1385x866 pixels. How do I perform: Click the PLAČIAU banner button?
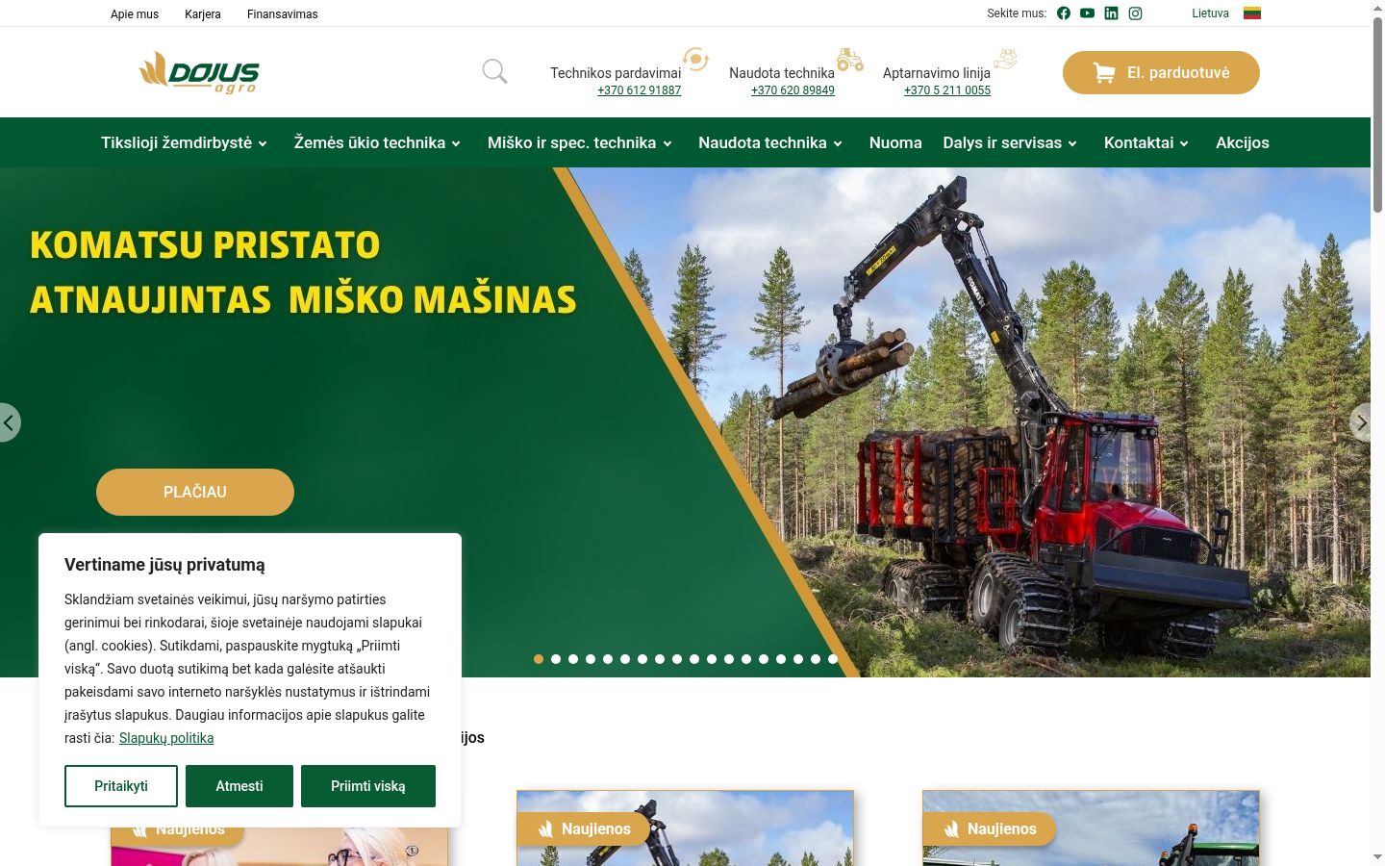[195, 492]
